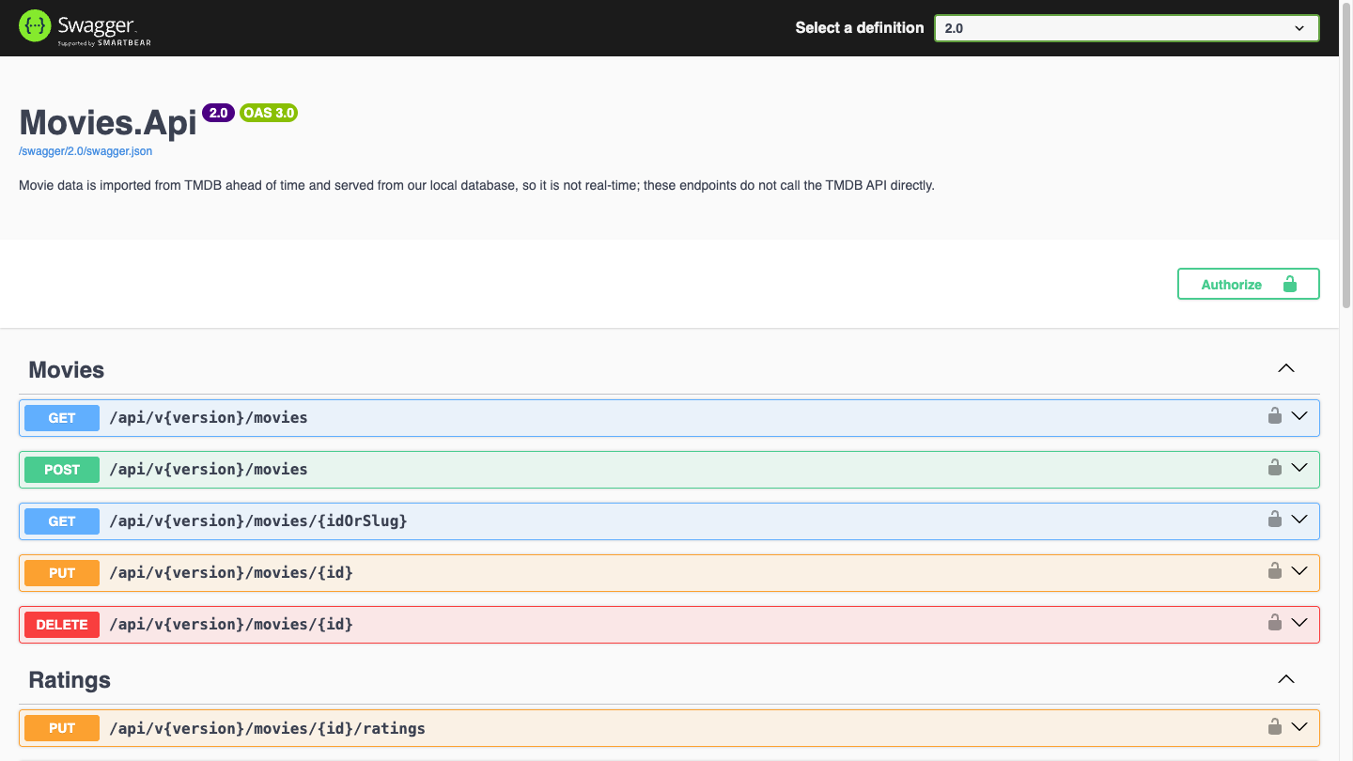The width and height of the screenshot is (1353, 761).
Task: Click lock icon on POST /movies row
Action: tap(1275, 467)
